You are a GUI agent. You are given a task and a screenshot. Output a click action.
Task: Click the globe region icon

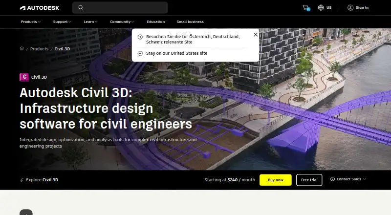tap(321, 8)
